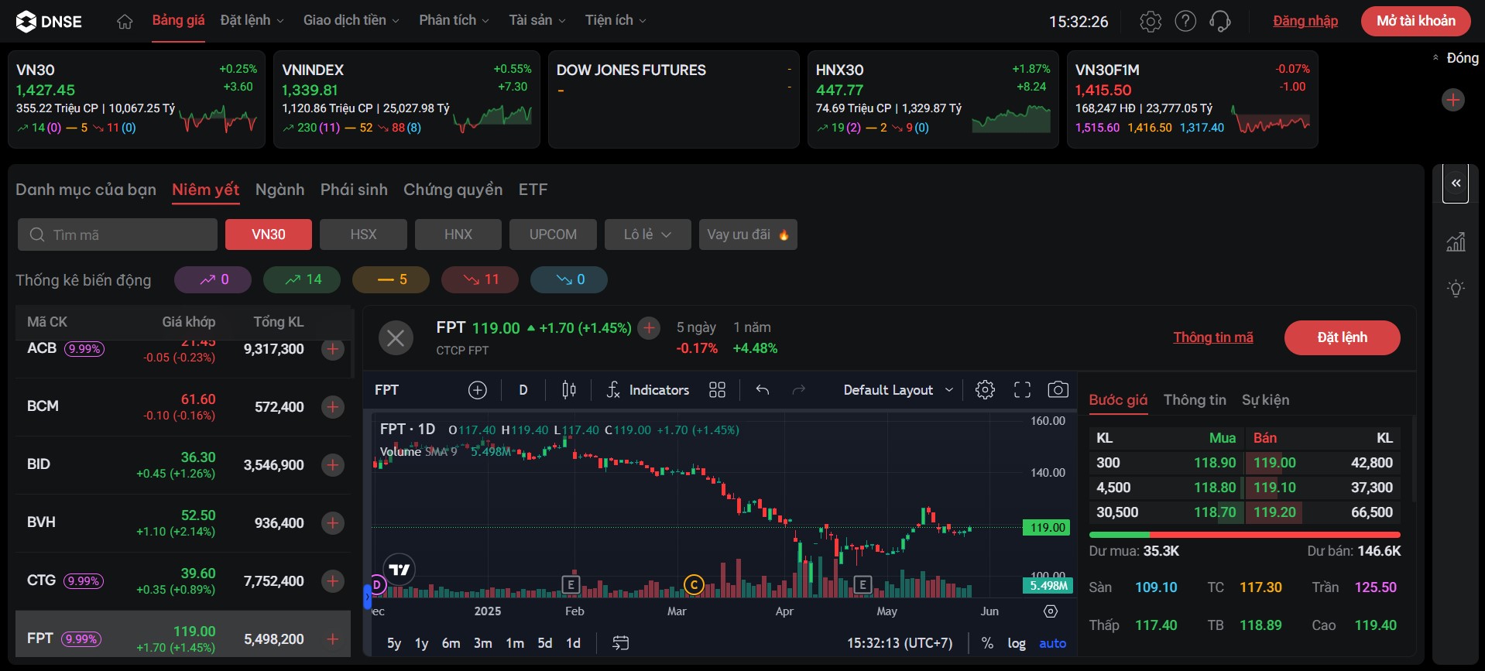Toggle percent scale on chart
1485x671 pixels.
click(x=987, y=643)
